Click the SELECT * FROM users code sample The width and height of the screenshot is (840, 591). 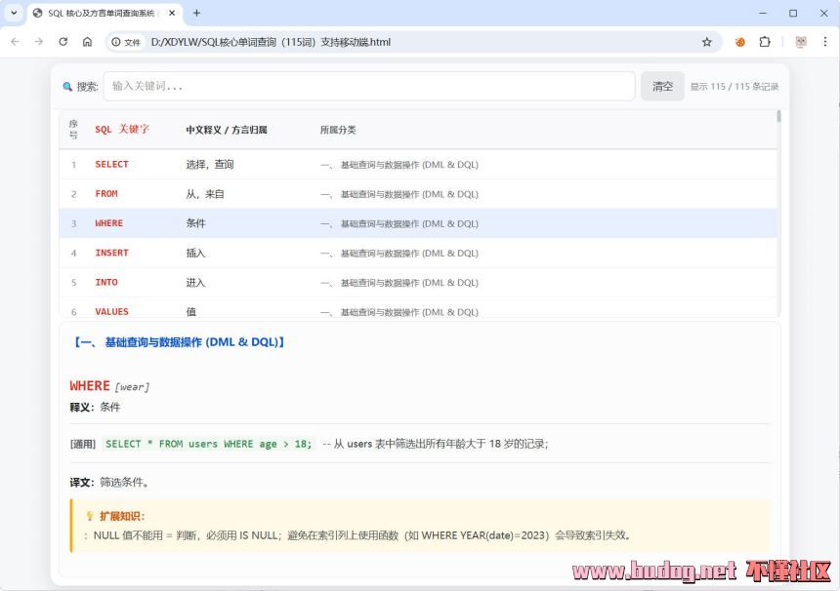(208, 444)
